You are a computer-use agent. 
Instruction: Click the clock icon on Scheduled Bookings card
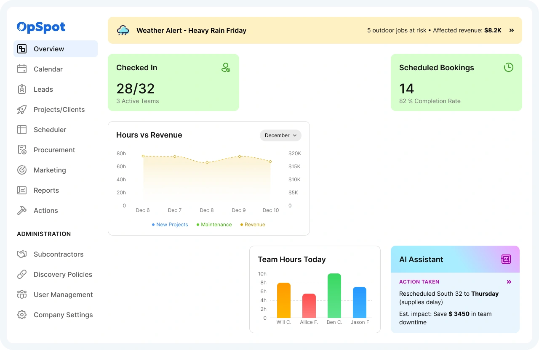coord(508,67)
